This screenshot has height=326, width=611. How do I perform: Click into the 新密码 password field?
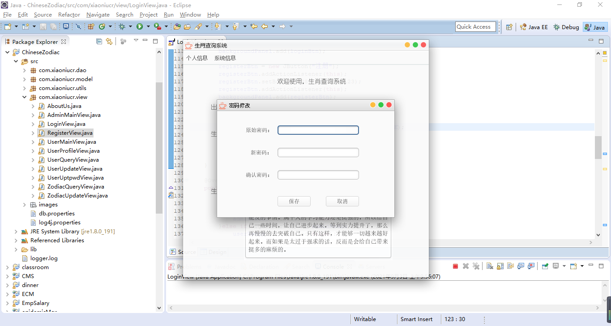(318, 153)
